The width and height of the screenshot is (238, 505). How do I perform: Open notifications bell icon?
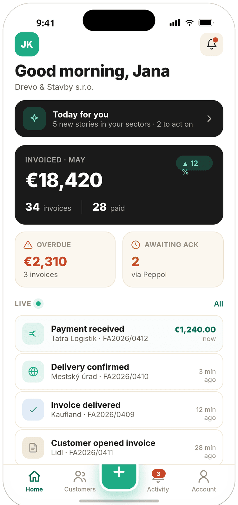coord(212,44)
